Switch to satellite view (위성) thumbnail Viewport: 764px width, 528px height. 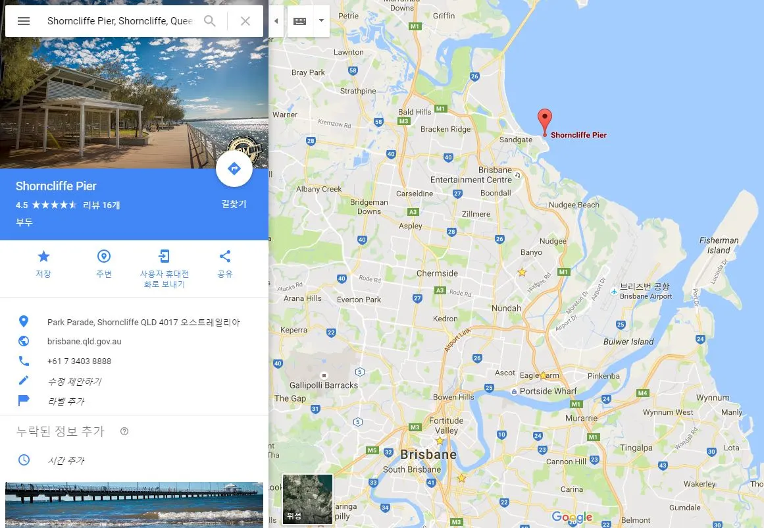(x=307, y=499)
